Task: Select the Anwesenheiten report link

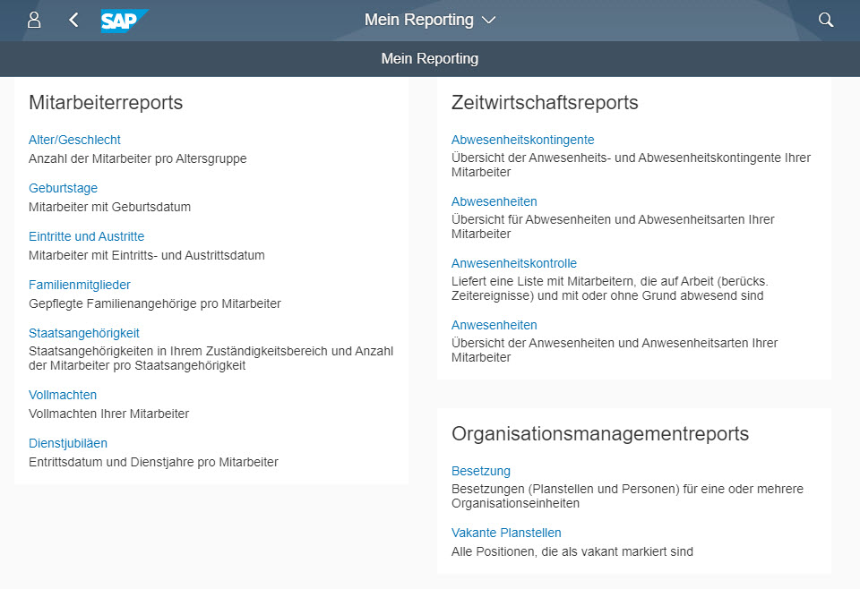Action: point(494,325)
